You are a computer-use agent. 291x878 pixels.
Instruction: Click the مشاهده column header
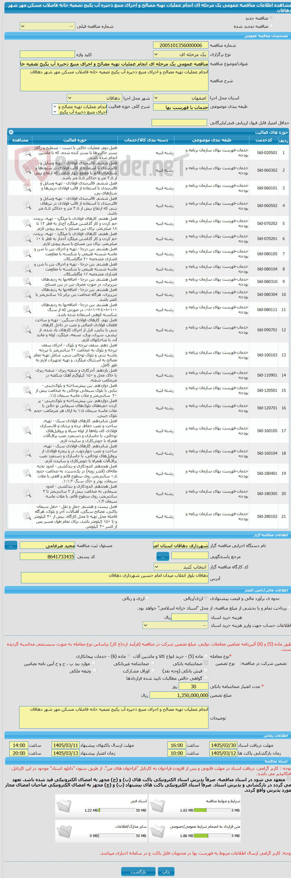(x=20, y=140)
